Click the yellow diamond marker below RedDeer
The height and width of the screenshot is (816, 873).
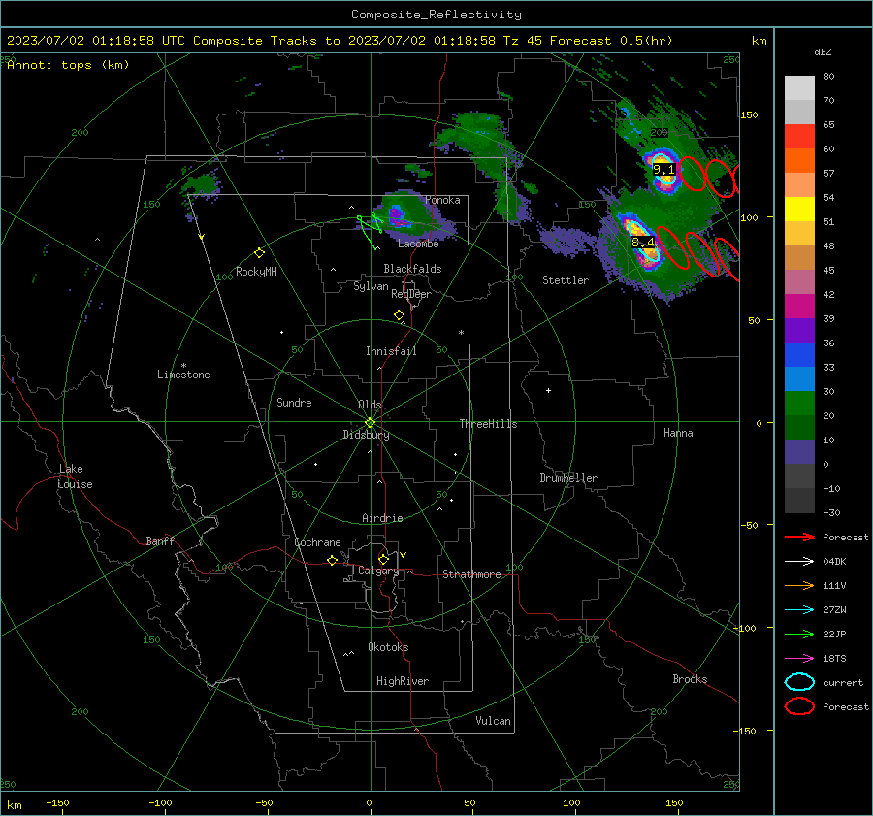coord(399,315)
